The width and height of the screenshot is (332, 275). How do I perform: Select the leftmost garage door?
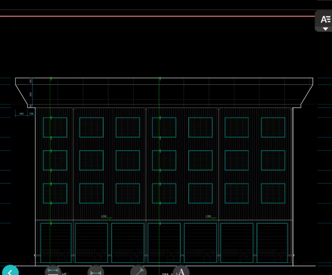(x=56, y=242)
